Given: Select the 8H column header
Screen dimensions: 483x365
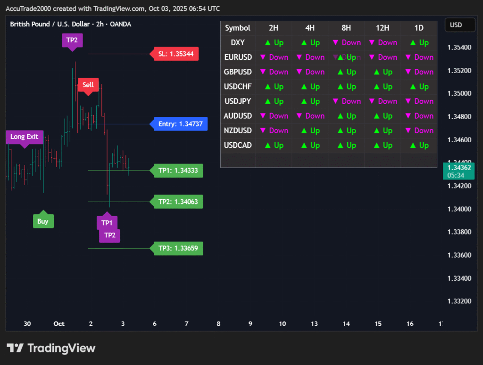Looking at the screenshot, I should tap(346, 28).
